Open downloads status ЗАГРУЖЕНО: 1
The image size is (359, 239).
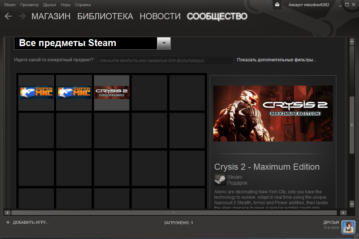click(x=178, y=223)
